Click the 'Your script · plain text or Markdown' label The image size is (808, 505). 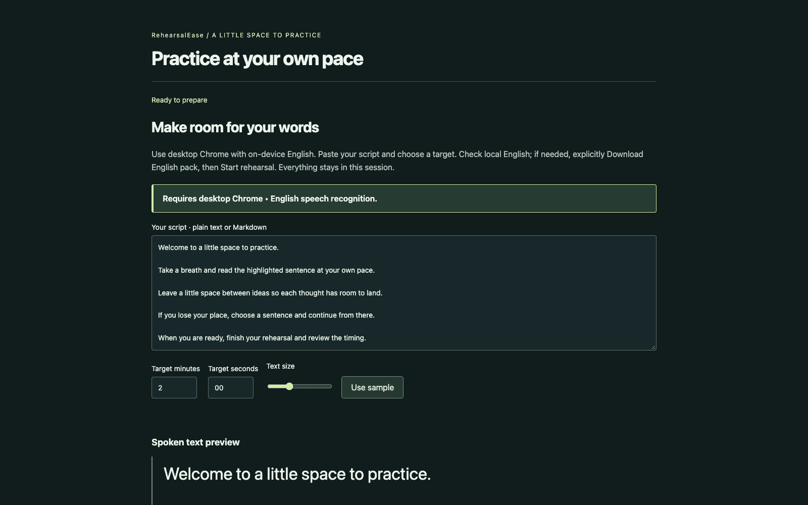209,227
